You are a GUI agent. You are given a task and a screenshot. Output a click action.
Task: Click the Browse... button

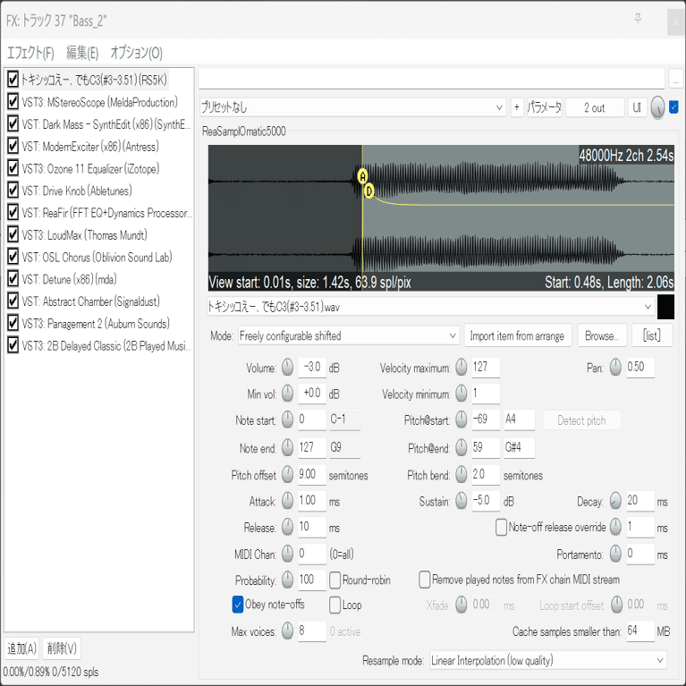(x=602, y=336)
